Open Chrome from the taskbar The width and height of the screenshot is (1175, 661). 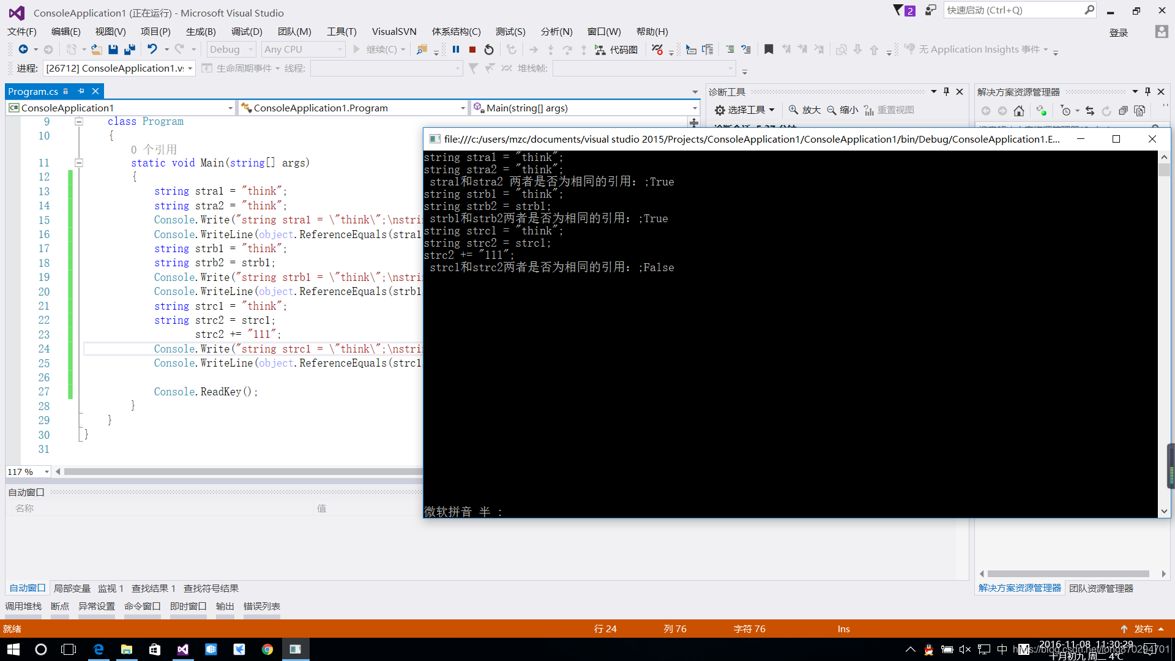point(267,649)
